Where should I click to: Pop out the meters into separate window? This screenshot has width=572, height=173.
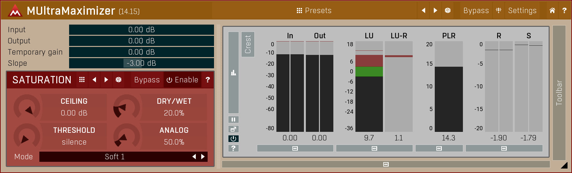(233, 129)
